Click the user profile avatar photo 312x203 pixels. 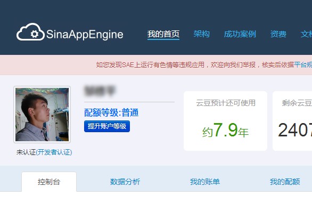[42, 115]
